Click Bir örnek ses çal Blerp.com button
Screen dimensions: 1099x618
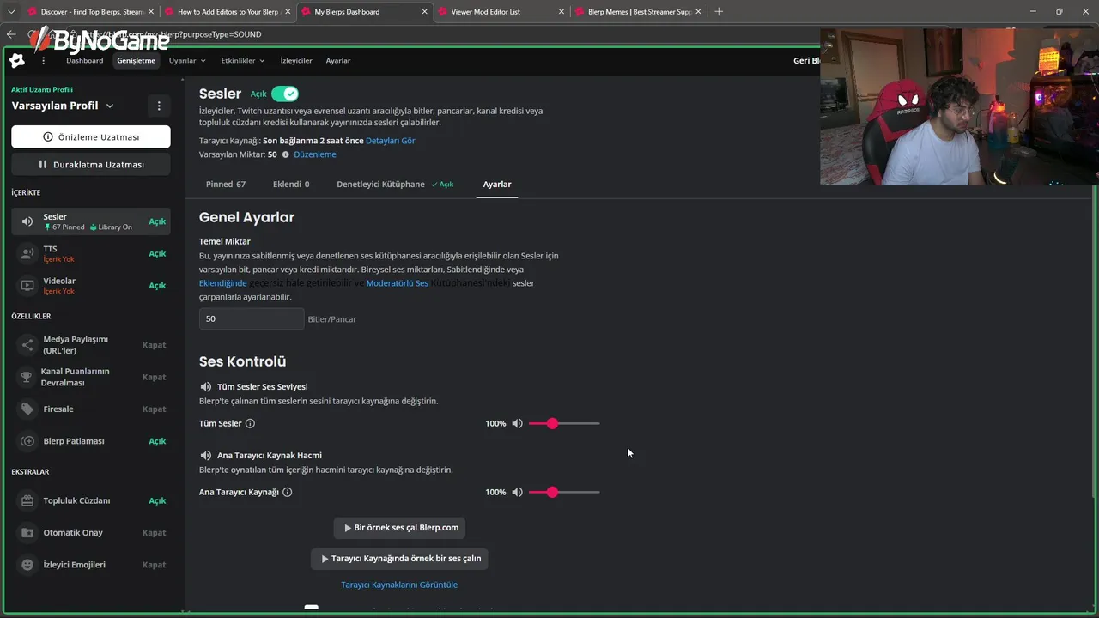[x=399, y=528]
